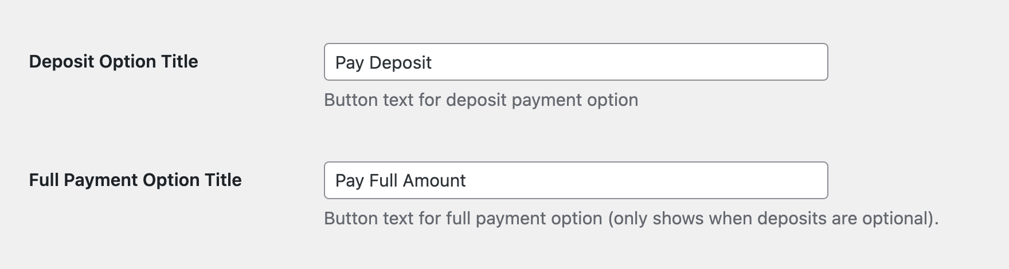
Task: Click the "Deposit Option Title" label
Action: coord(114,62)
